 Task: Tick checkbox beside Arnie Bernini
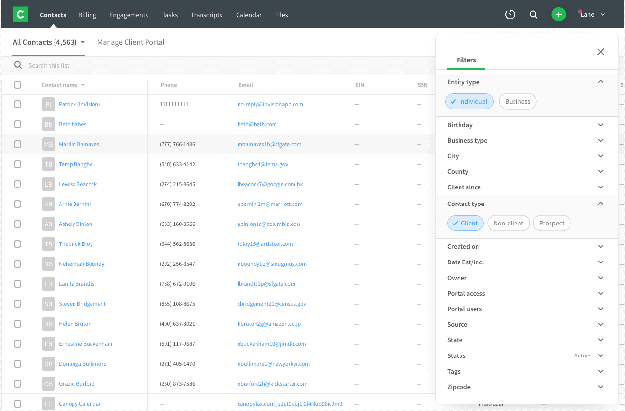(x=18, y=204)
